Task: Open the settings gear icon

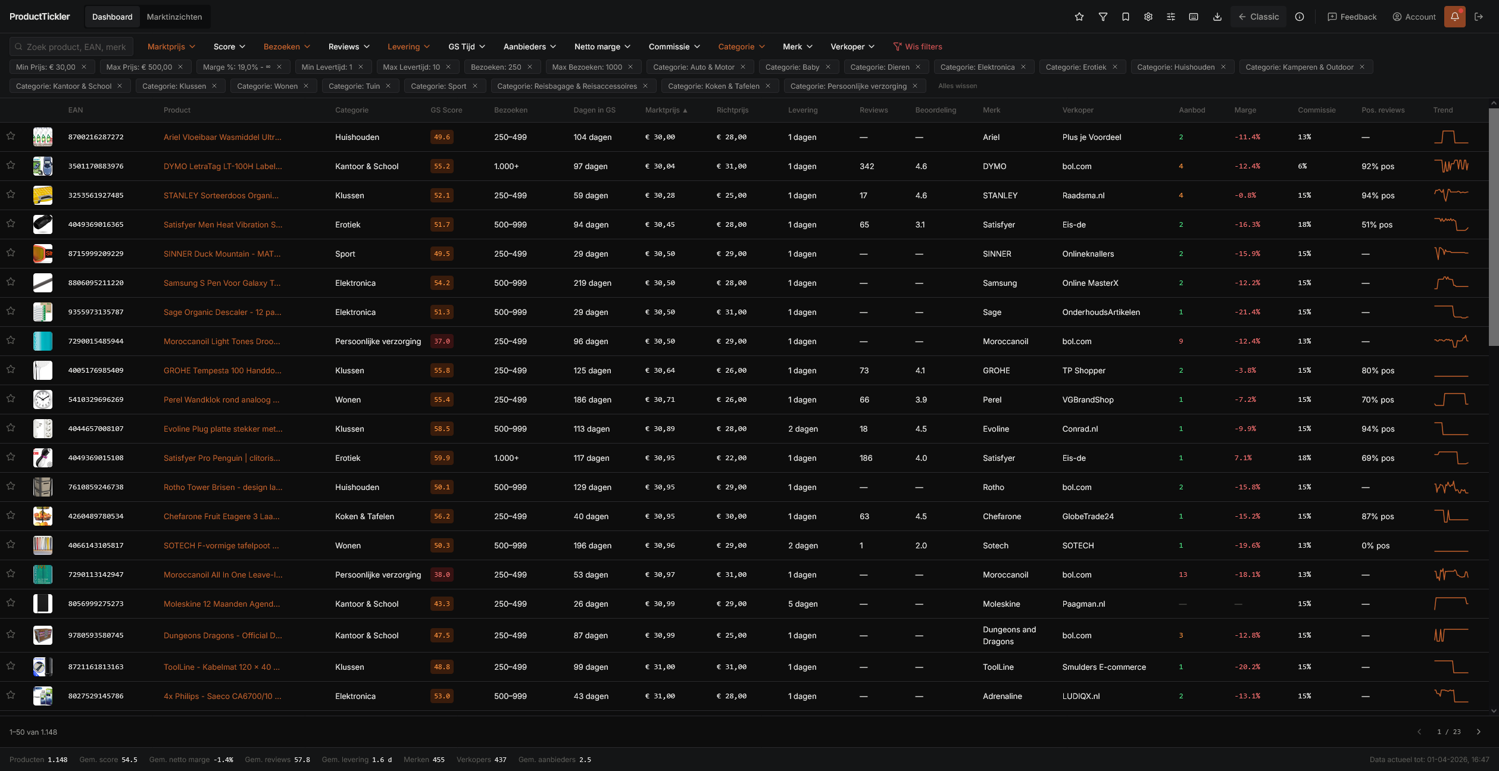Action: pos(1147,16)
